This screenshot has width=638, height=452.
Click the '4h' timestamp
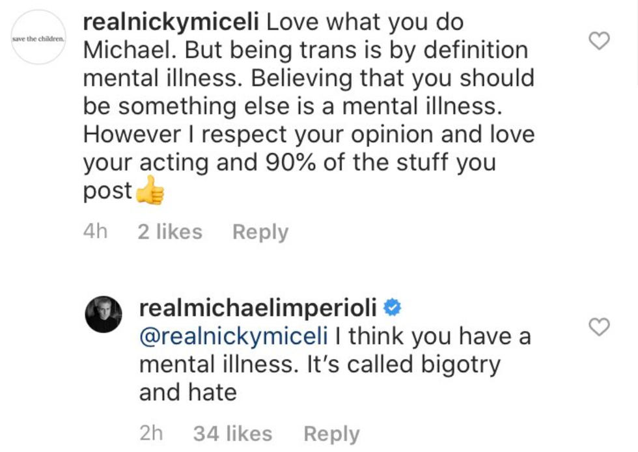click(x=95, y=232)
